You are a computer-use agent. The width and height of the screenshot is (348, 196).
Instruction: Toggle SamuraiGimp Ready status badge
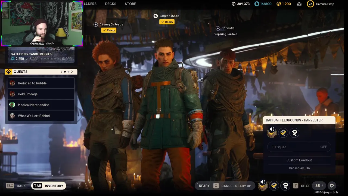167,22
